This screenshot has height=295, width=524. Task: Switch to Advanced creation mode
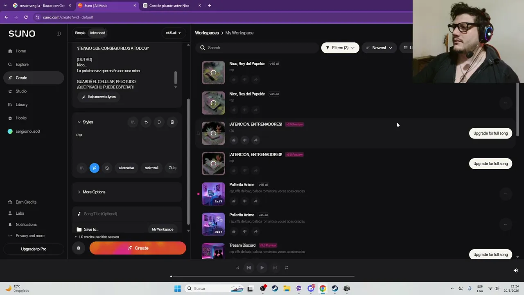(x=97, y=33)
